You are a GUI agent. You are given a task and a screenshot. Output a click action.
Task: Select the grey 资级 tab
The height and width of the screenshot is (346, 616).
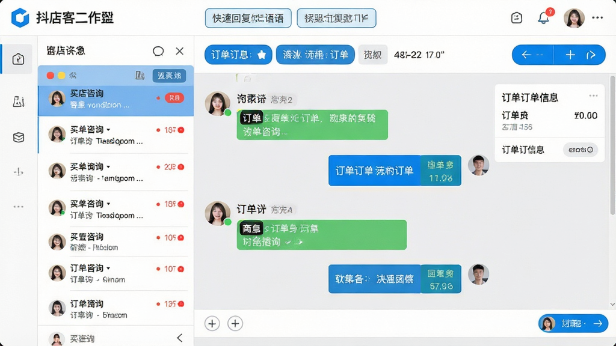(372, 55)
